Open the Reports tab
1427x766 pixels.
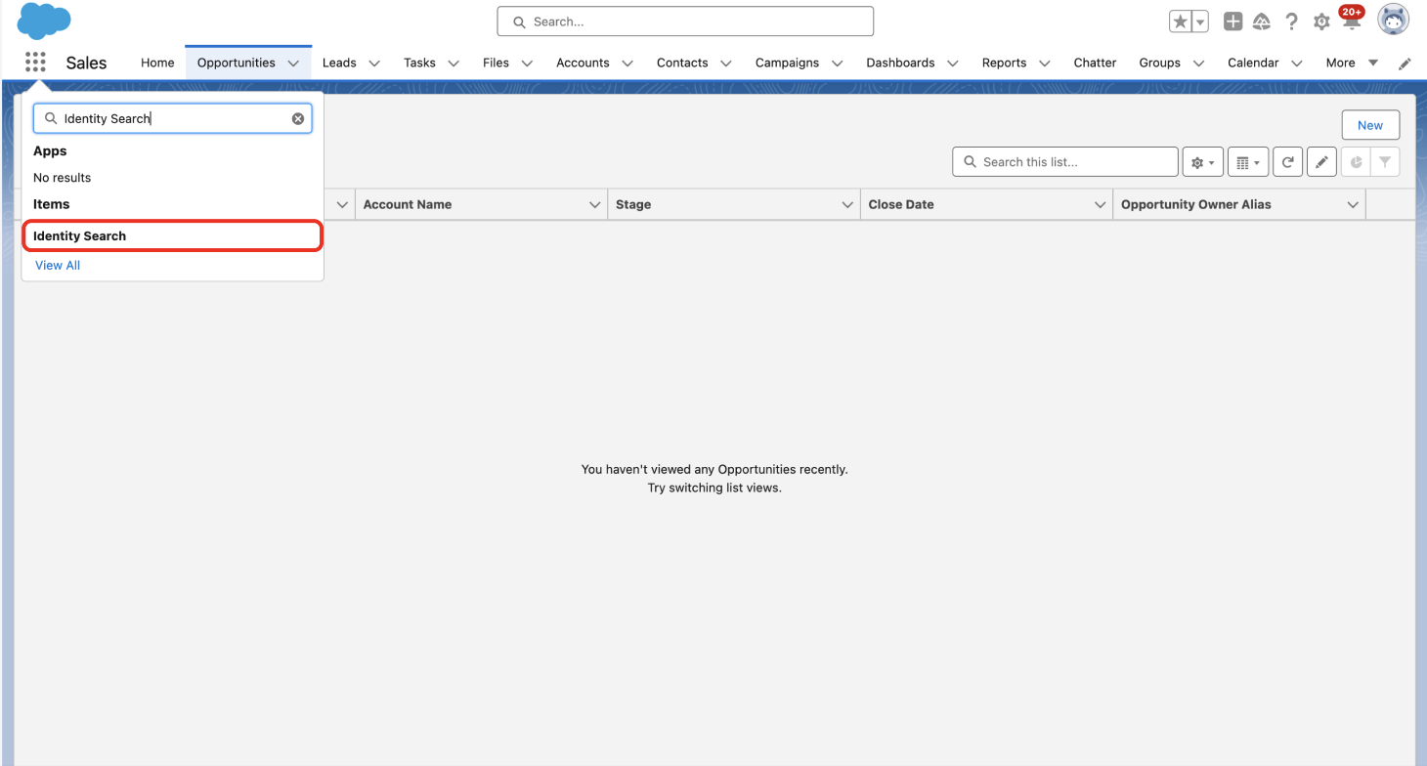(x=1004, y=63)
